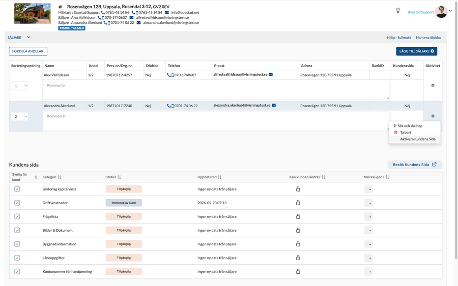Click envelope icon beside alexandra.akerlund email in table
The image size is (458, 286).
tap(274, 105)
